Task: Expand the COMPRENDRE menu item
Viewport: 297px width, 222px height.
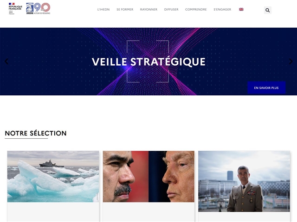Action: [196, 9]
